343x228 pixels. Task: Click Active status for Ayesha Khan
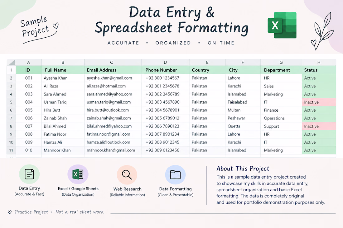coord(319,78)
